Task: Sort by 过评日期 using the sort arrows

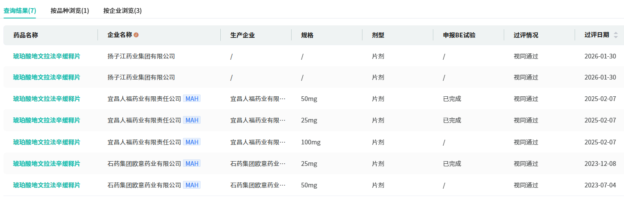Action: (616, 35)
